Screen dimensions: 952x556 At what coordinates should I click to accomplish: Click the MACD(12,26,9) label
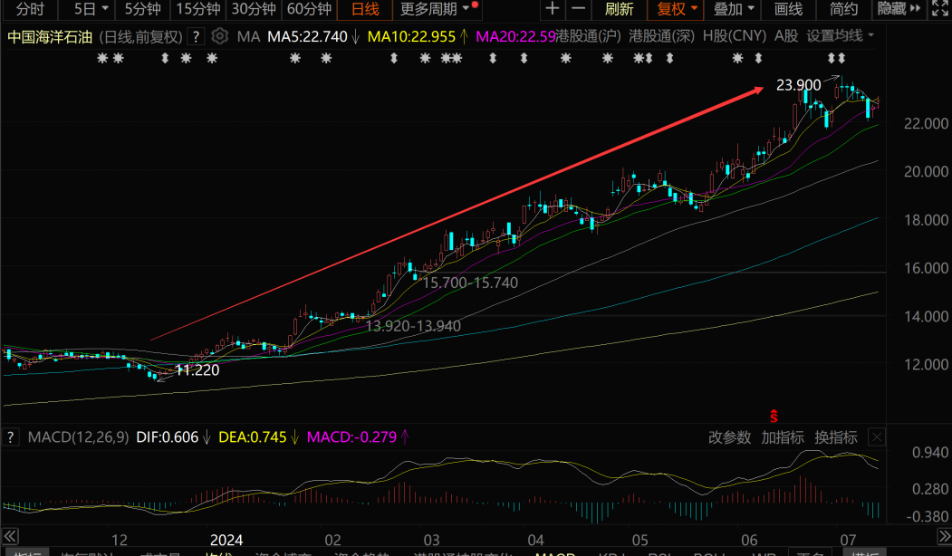(x=78, y=437)
